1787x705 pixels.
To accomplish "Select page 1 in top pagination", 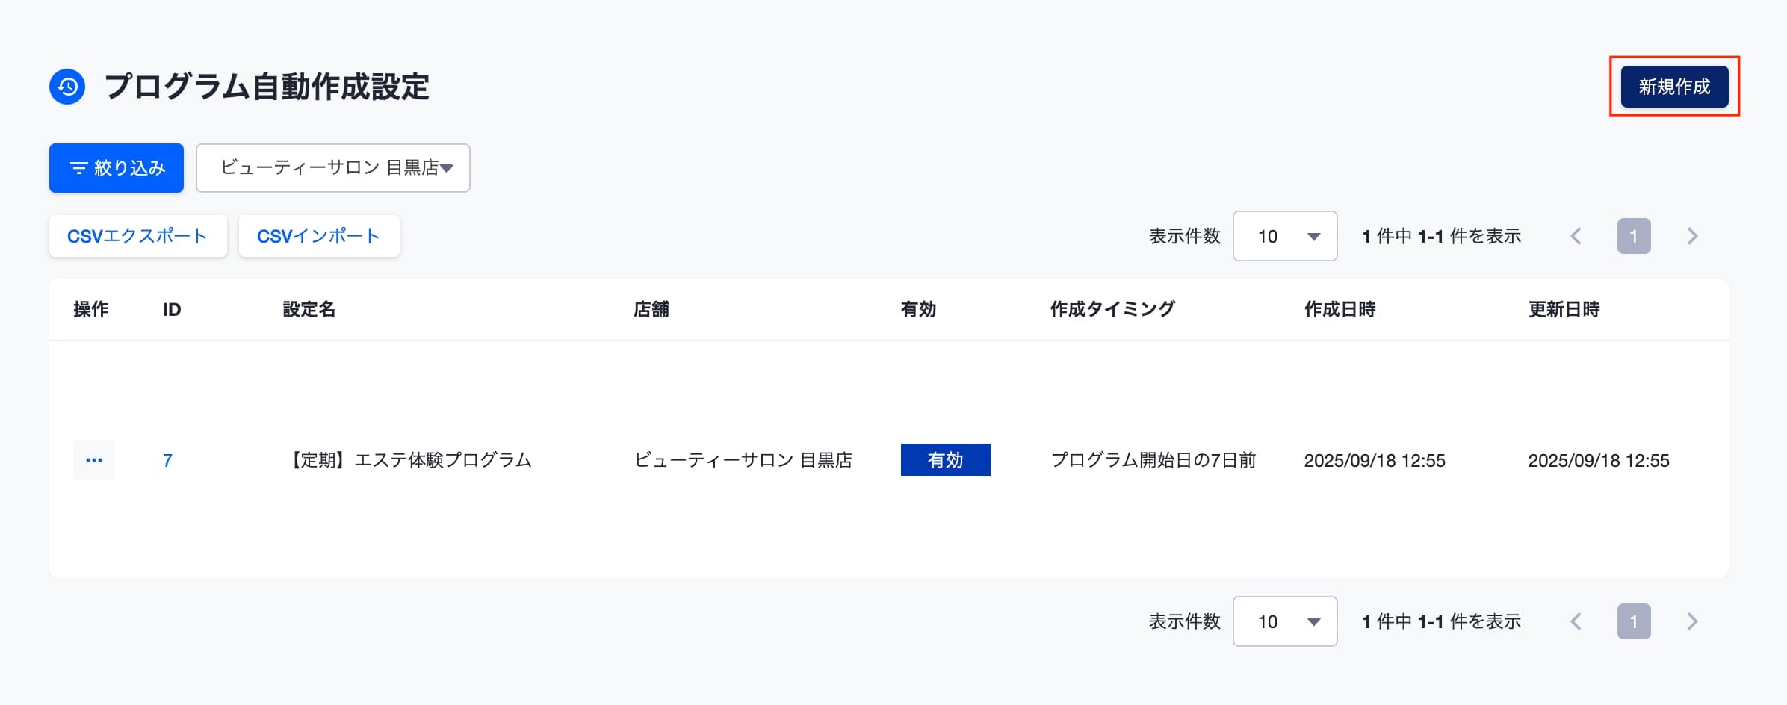I will [x=1634, y=236].
